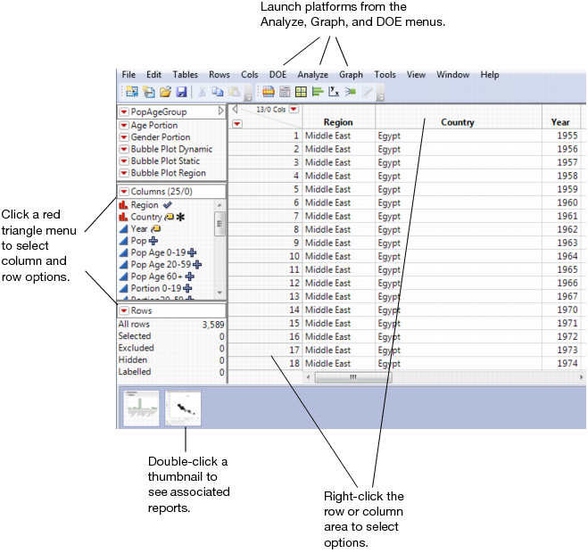Launch Fit Model arrows icon
Screen dimensions: 588x553
tap(351, 92)
